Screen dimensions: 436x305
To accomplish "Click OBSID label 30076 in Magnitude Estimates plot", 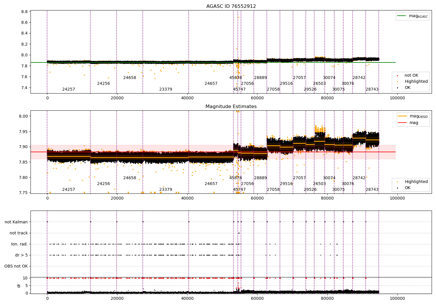I will tap(348, 184).
